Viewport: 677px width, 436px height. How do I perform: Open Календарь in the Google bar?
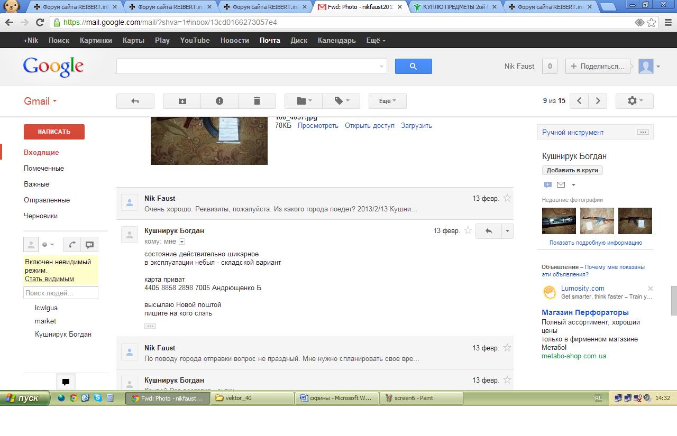336,40
